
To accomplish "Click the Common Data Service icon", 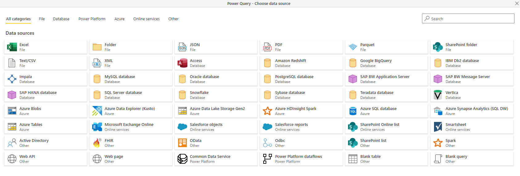I will click(x=182, y=159).
